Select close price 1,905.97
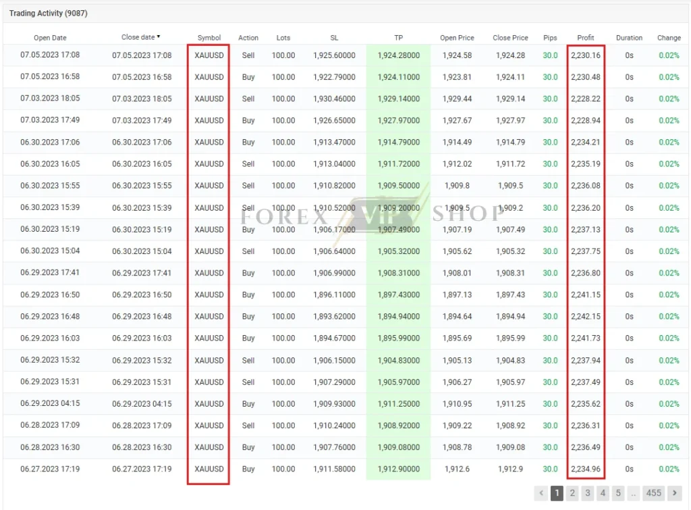691x510 pixels. tap(510, 382)
